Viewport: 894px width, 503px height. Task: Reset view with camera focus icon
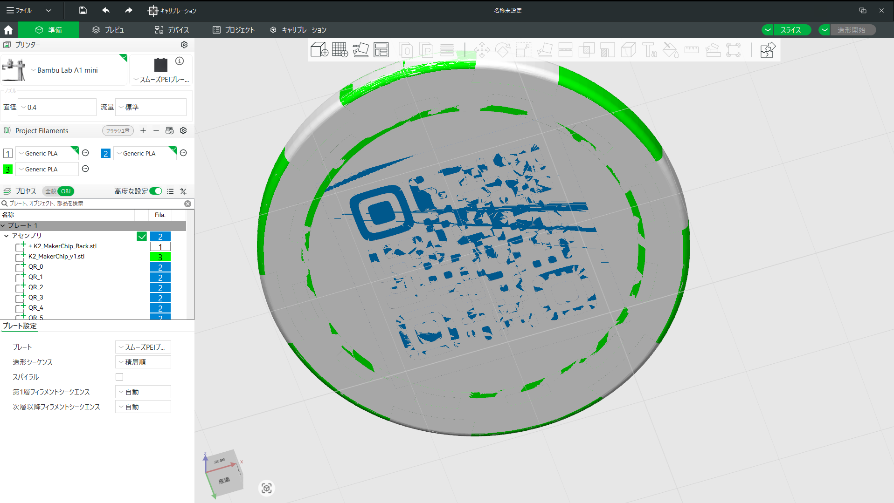click(x=266, y=488)
